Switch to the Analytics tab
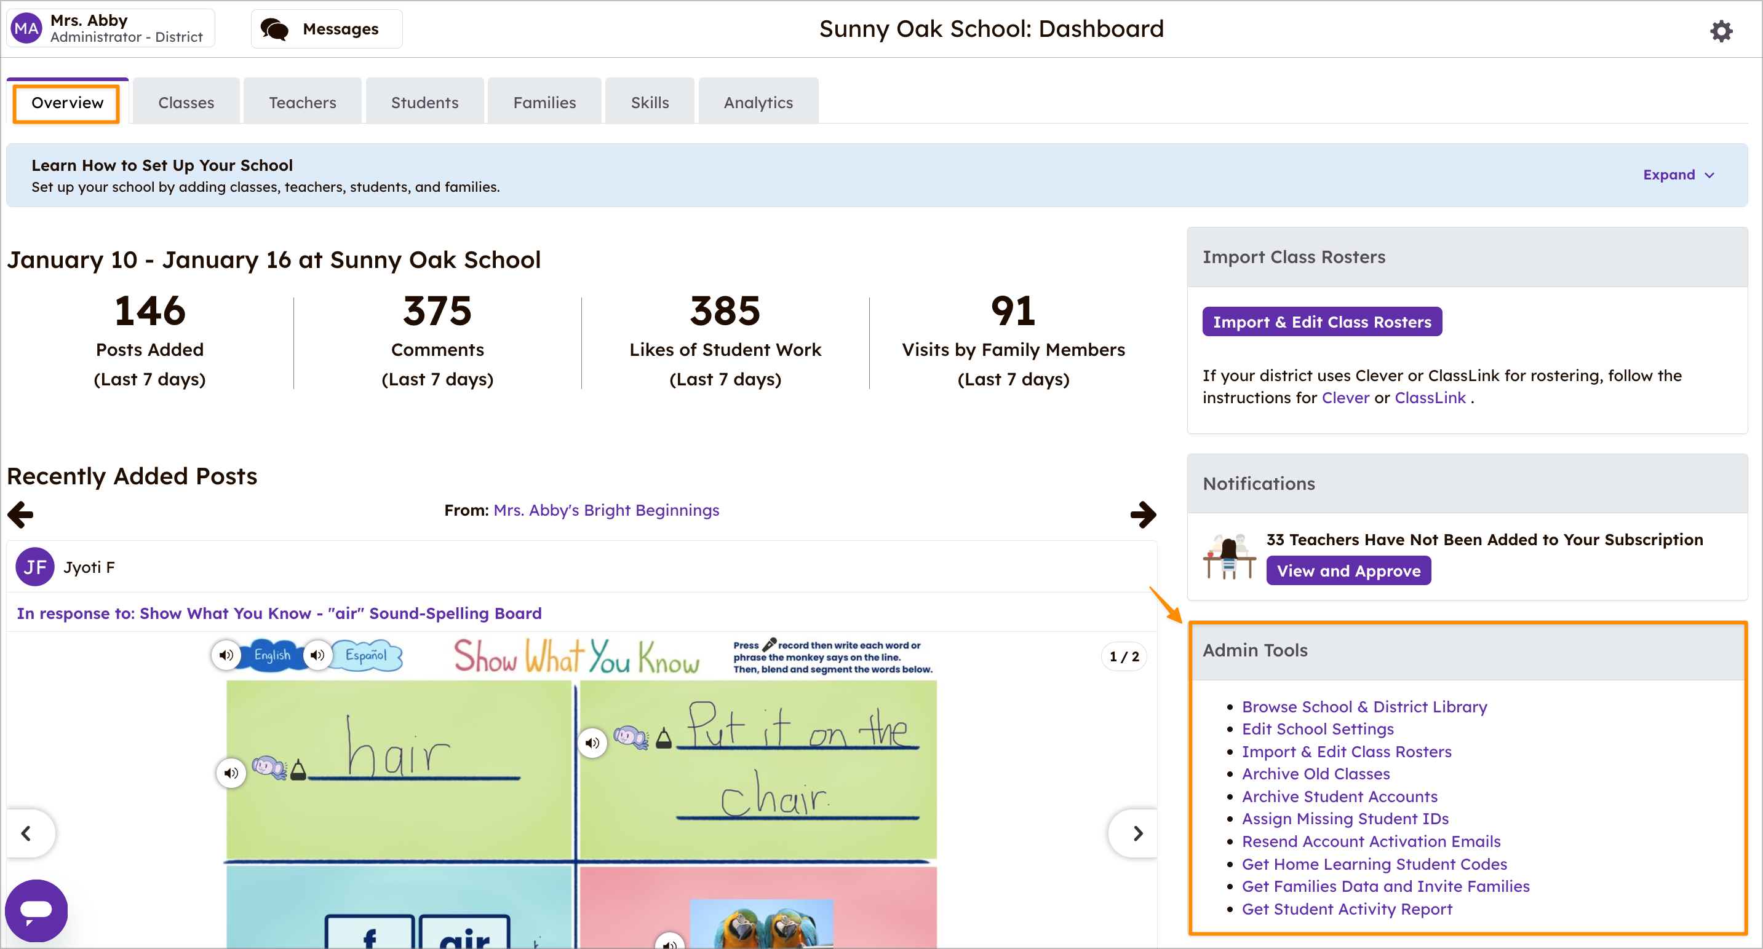Screen dimensions: 1763x949 click(758, 101)
